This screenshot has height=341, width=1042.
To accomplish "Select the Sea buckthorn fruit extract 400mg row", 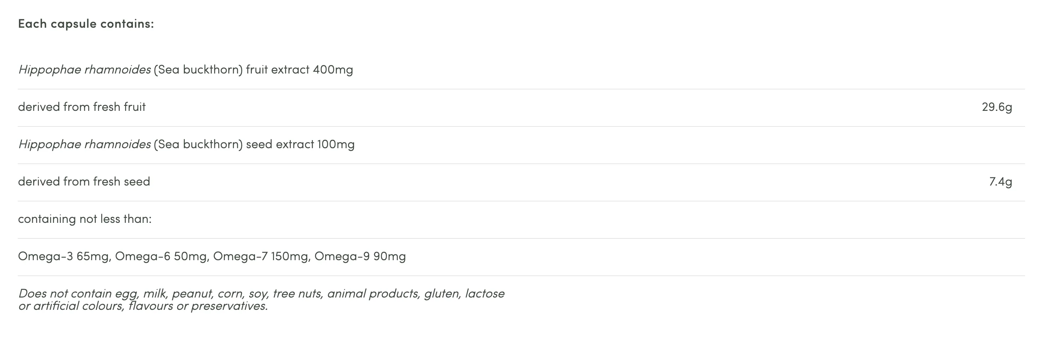I will (521, 70).
